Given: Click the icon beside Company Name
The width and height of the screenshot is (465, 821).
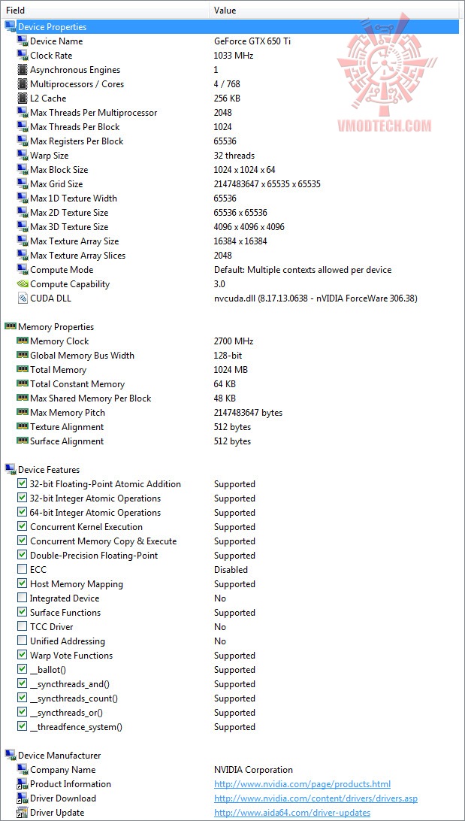Looking at the screenshot, I should tap(23, 770).
